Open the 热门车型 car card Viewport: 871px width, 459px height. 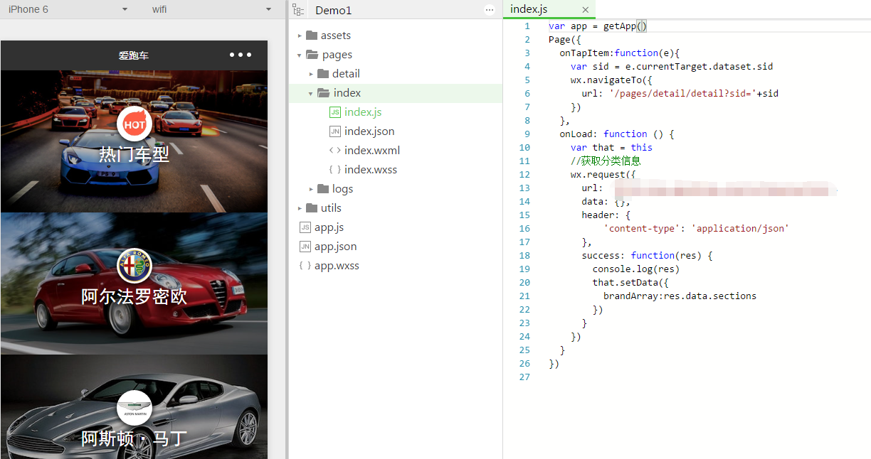tap(134, 141)
